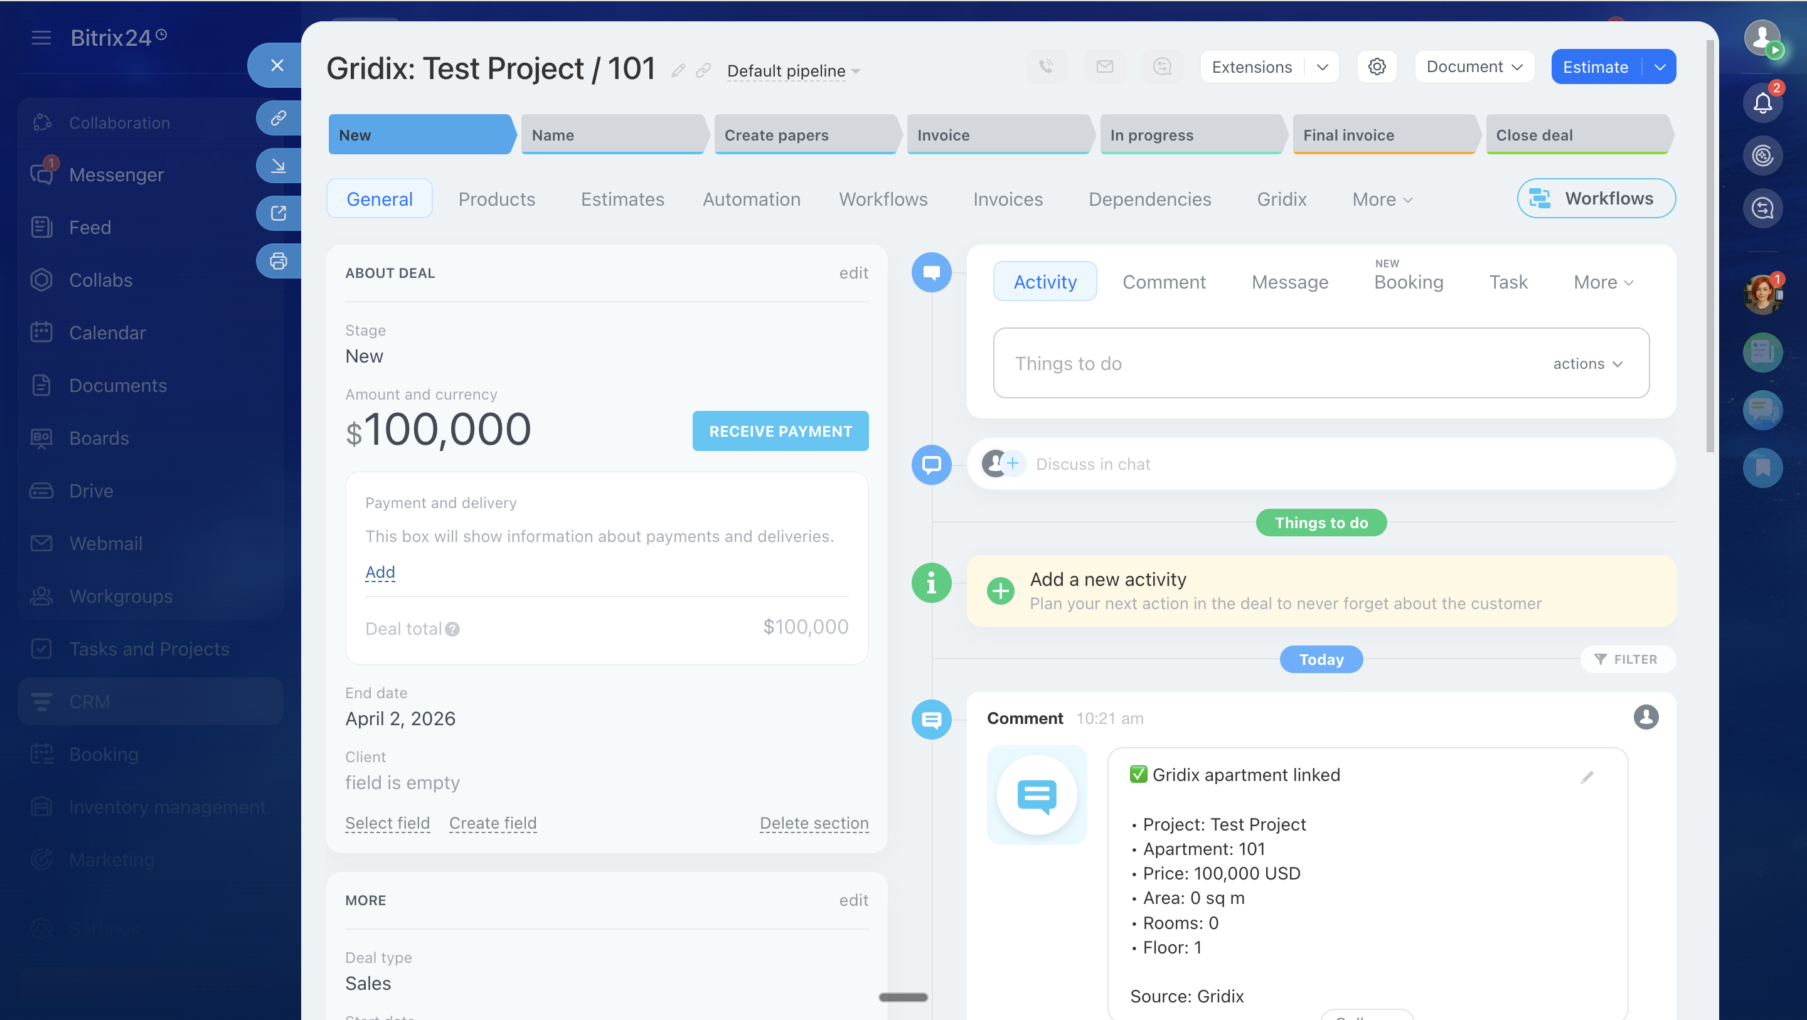Click the RECEIVE PAYMENT button

tap(780, 431)
